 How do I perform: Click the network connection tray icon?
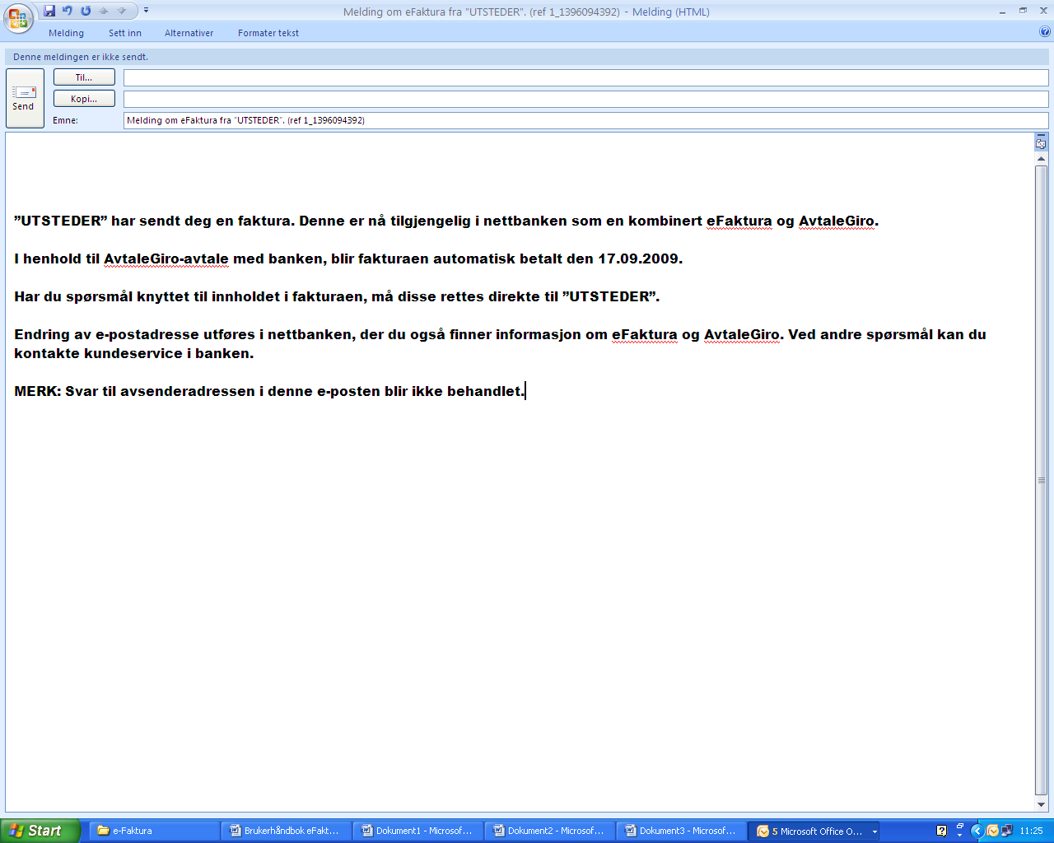[x=1006, y=831]
